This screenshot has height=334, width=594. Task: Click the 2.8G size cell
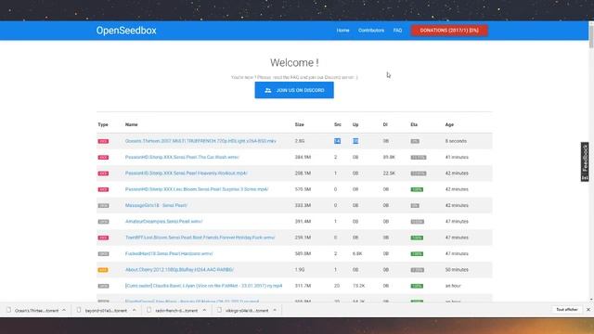point(300,141)
